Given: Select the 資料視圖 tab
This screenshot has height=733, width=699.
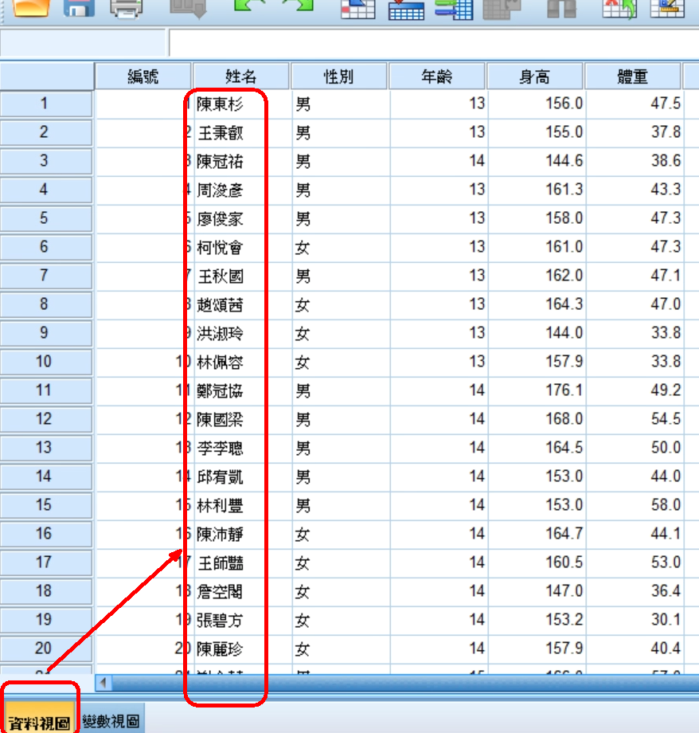Looking at the screenshot, I should point(40,719).
